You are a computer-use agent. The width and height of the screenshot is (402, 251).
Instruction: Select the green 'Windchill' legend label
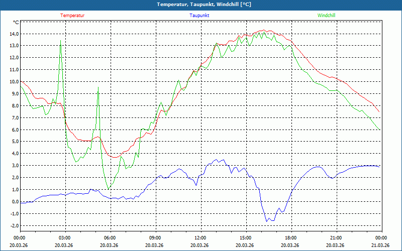coord(326,16)
